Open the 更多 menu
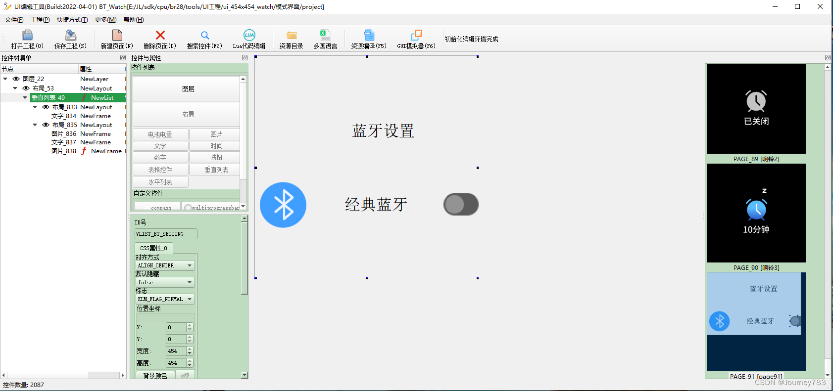This screenshot has width=833, height=391. click(x=105, y=20)
